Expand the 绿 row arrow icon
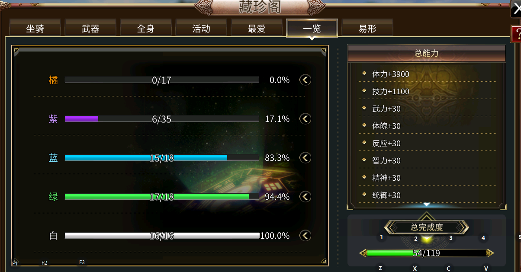The image size is (521, 272). [306, 197]
